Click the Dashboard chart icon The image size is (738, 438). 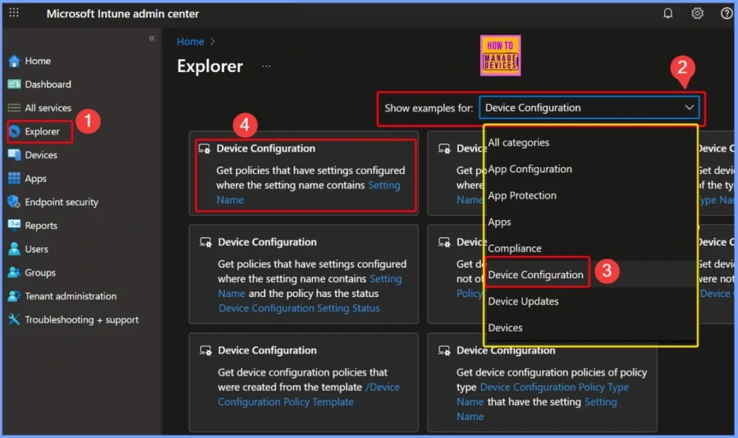[14, 84]
